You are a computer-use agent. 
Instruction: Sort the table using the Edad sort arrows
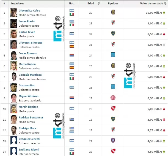click(99, 4)
